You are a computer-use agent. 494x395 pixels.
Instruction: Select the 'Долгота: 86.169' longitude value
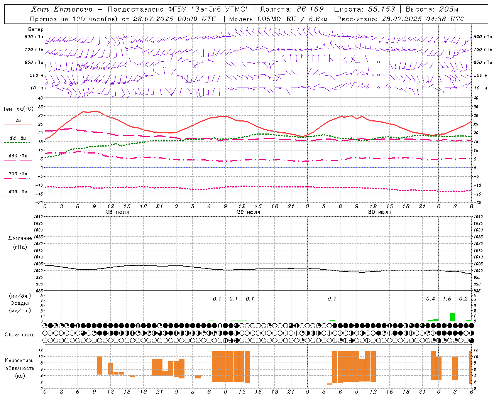pos(292,9)
